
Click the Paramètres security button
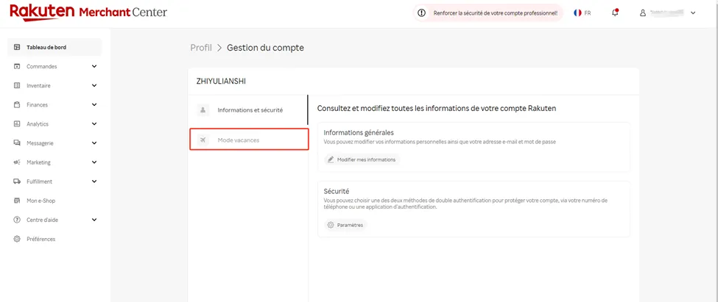345,226
